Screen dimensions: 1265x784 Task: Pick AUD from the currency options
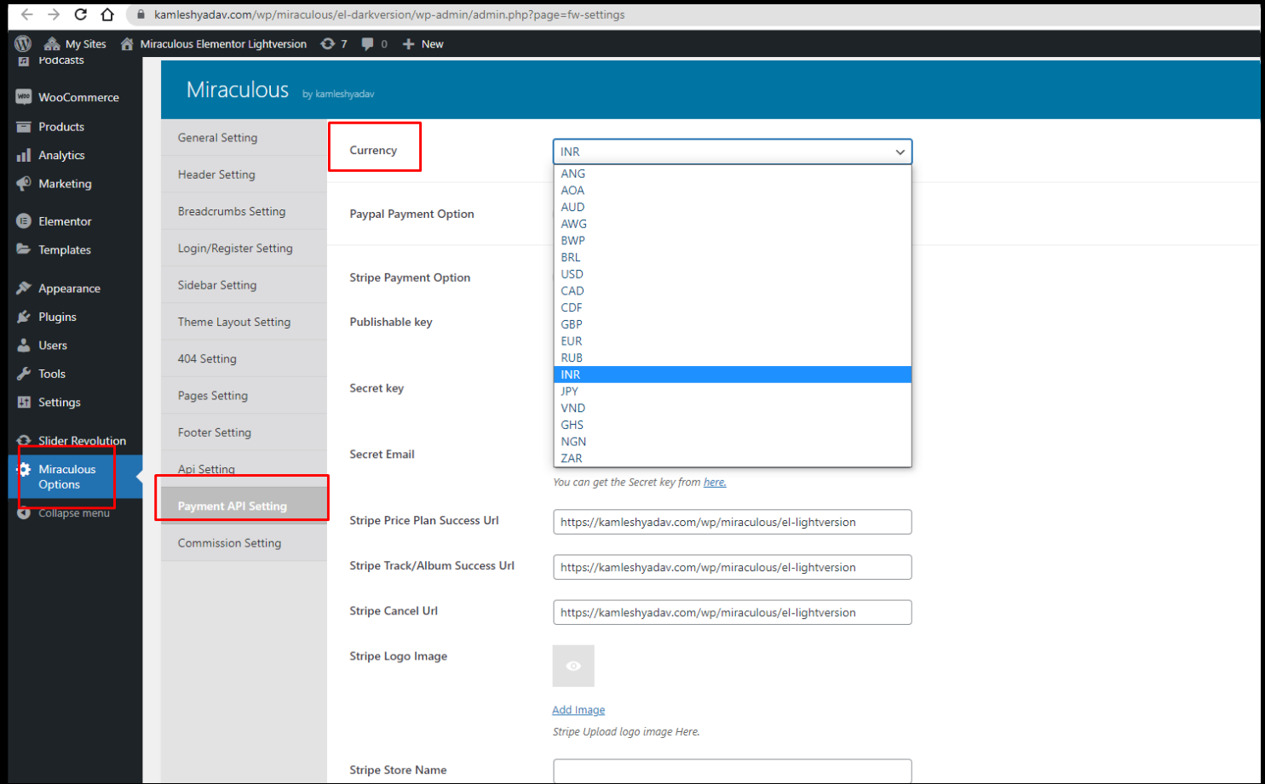(733, 207)
